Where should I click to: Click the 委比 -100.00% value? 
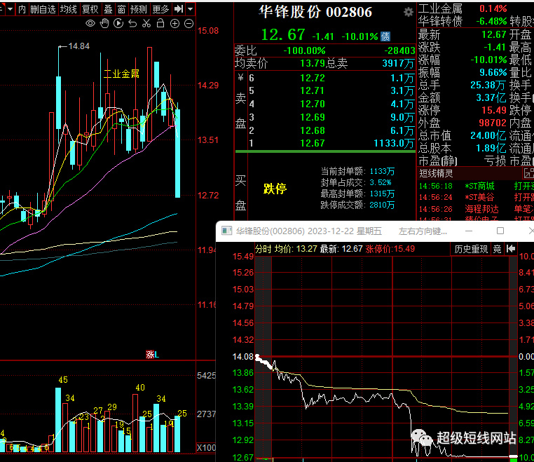304,50
